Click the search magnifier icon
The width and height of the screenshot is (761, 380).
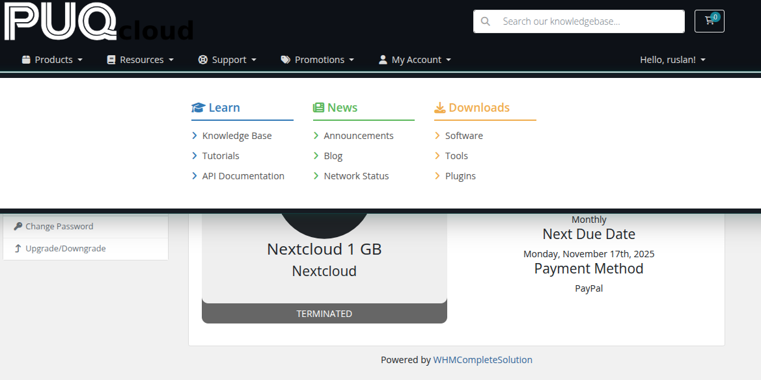click(x=485, y=21)
